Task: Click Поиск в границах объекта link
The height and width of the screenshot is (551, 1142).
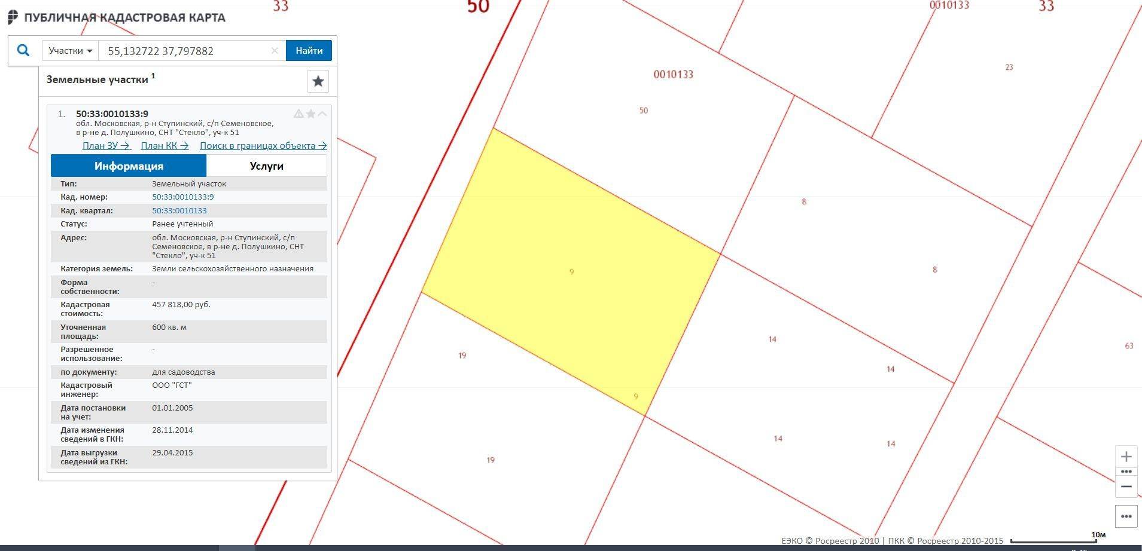Action: pos(263,146)
